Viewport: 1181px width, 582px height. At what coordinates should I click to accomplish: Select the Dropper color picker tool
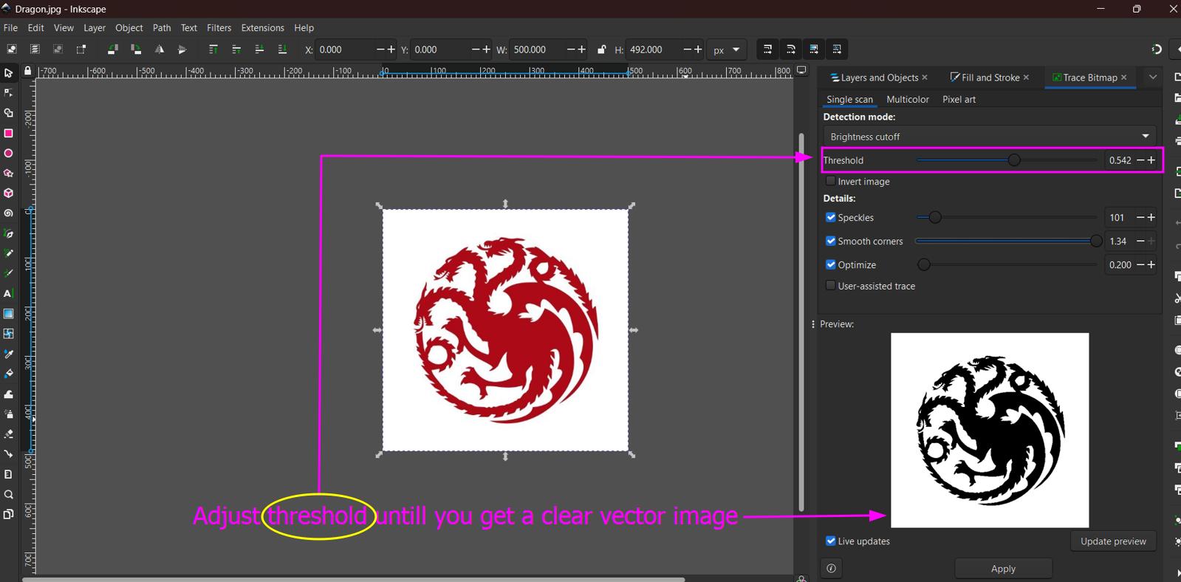[x=8, y=354]
